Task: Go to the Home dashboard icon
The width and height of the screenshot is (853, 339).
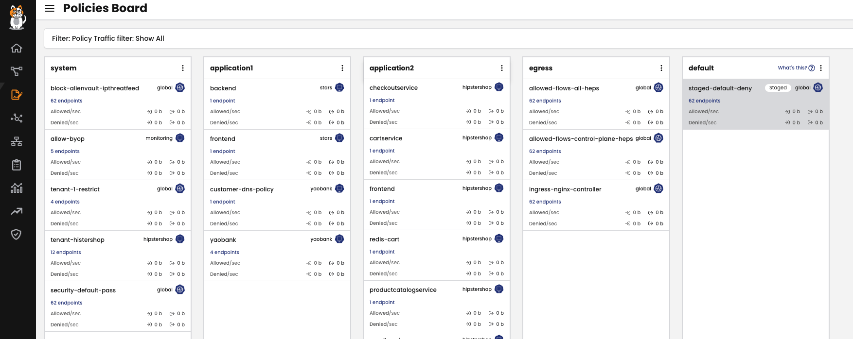Action: click(17, 48)
